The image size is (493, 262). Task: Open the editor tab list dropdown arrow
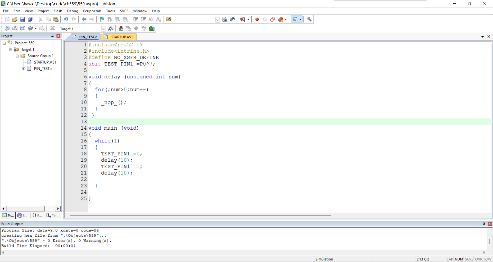click(482, 37)
